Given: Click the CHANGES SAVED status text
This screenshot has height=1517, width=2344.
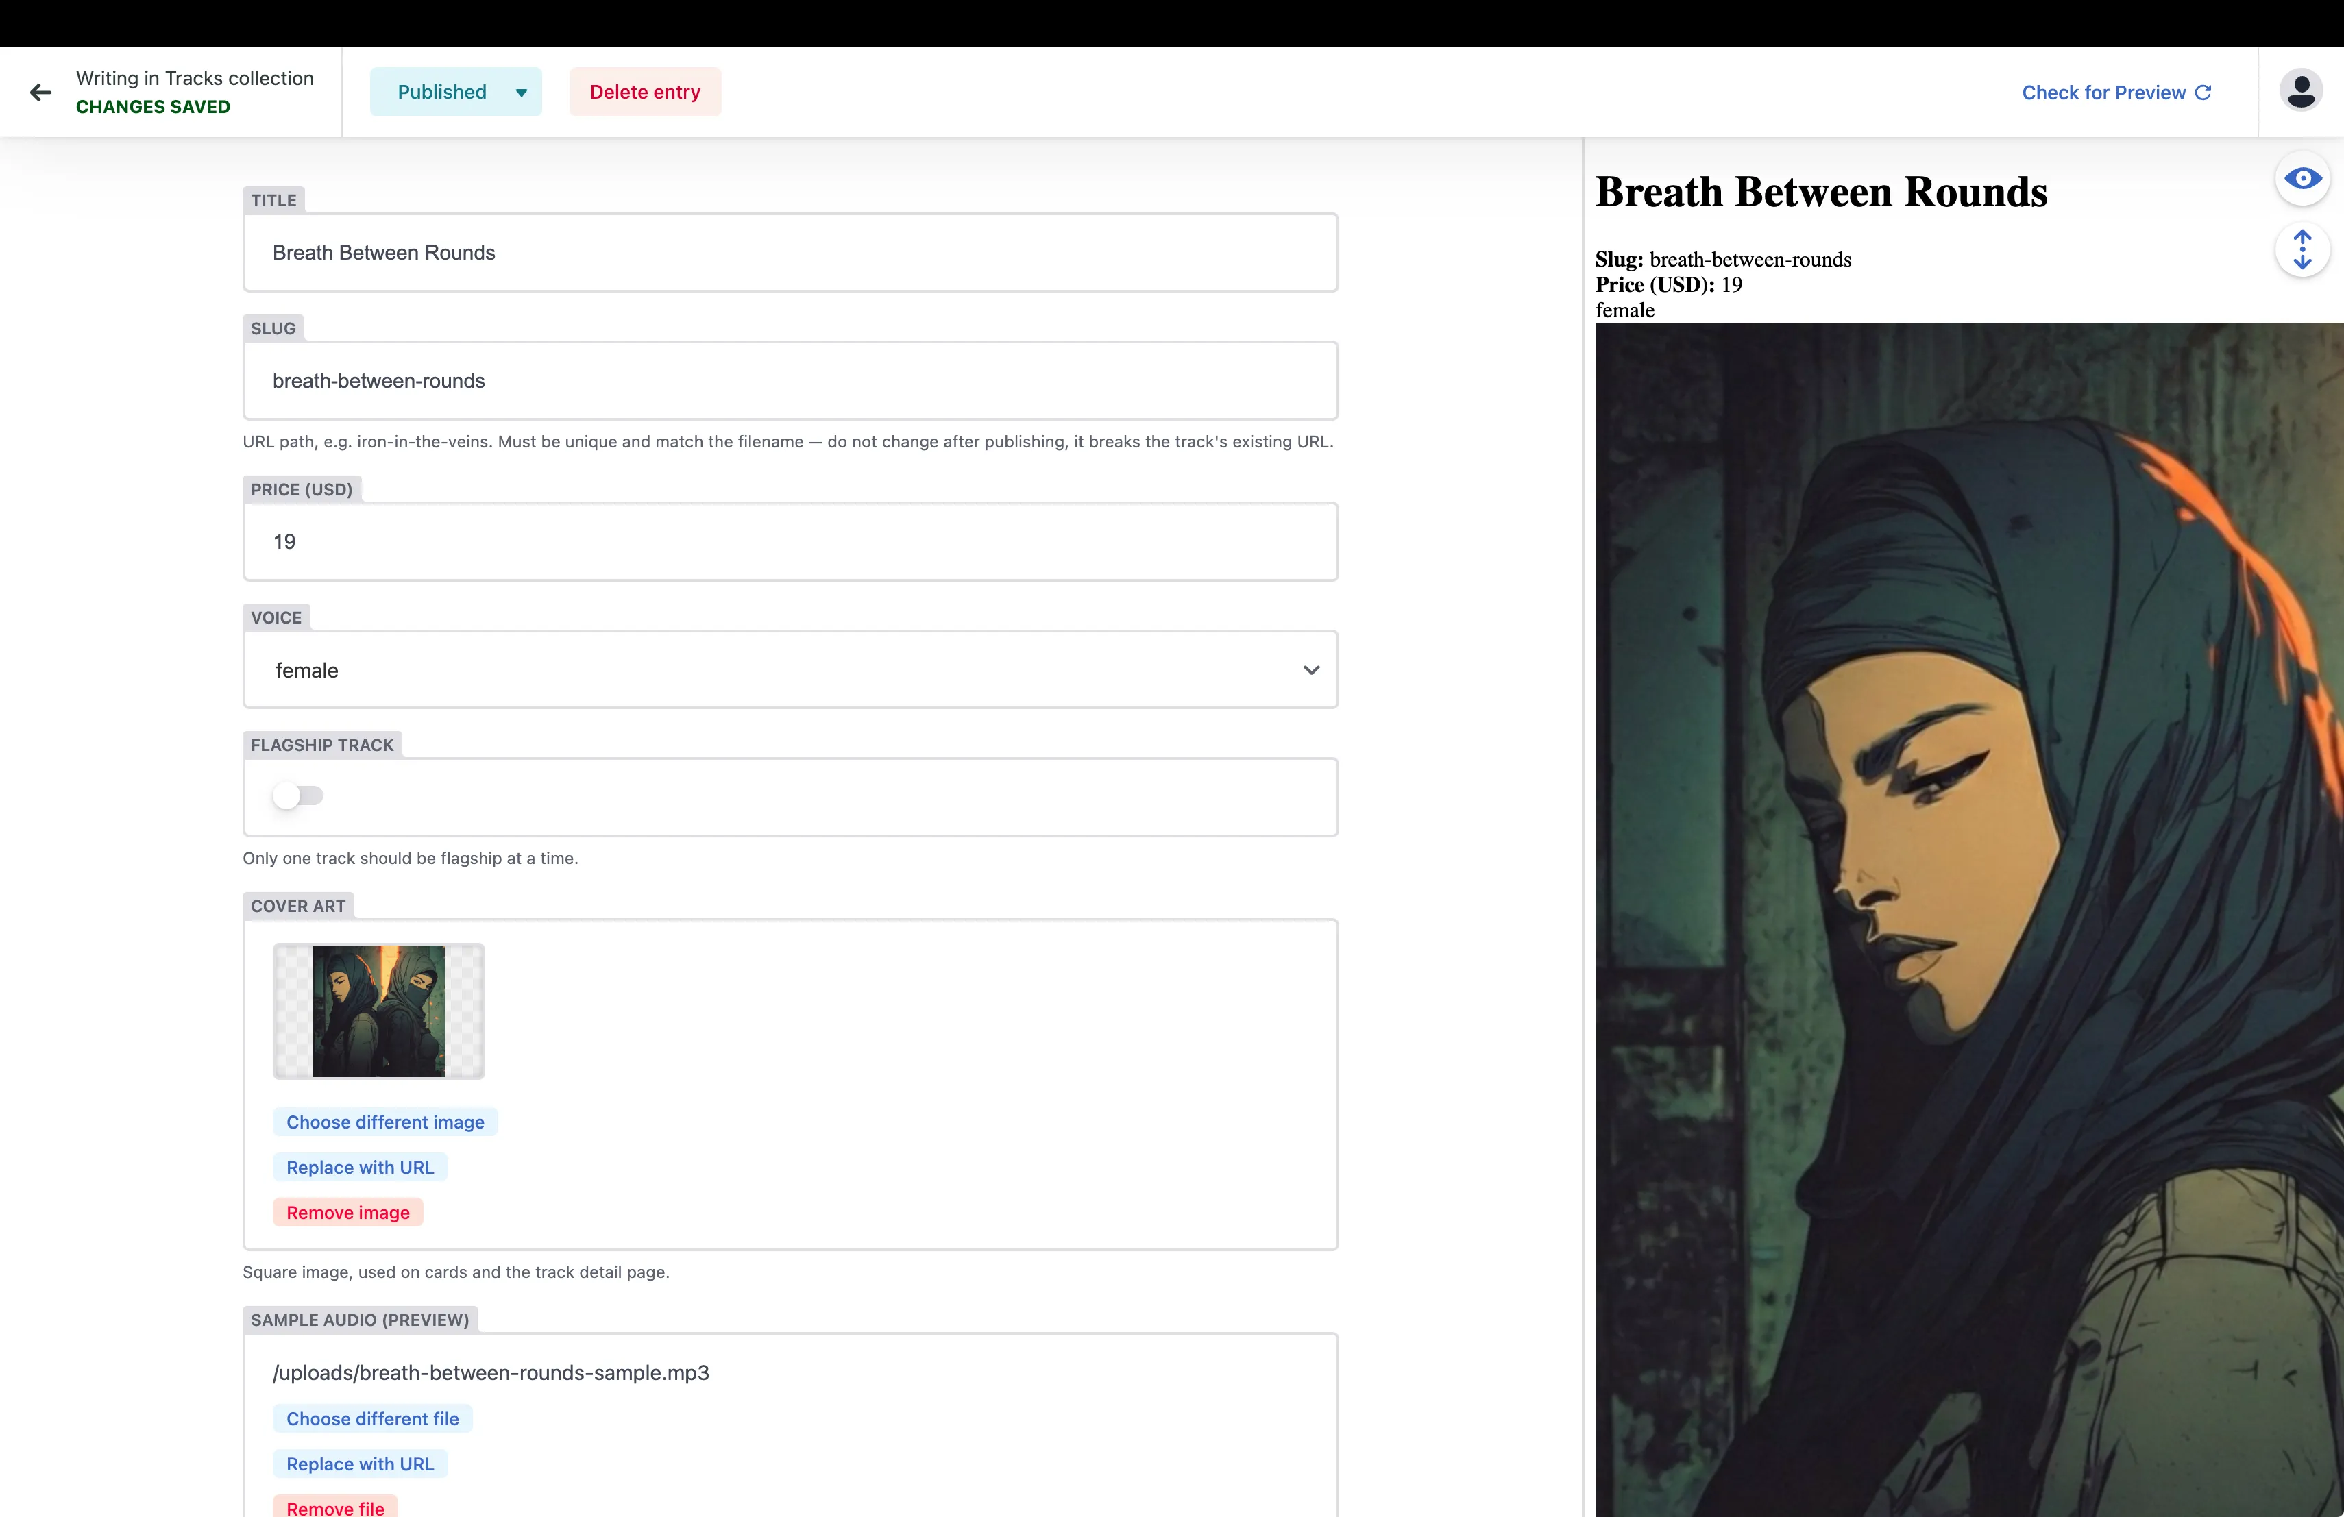Looking at the screenshot, I should coord(153,108).
